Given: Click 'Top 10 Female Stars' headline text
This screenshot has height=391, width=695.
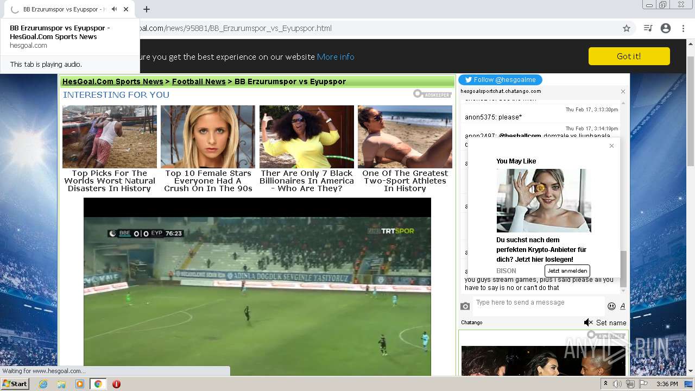Looking at the screenshot, I should (208, 181).
